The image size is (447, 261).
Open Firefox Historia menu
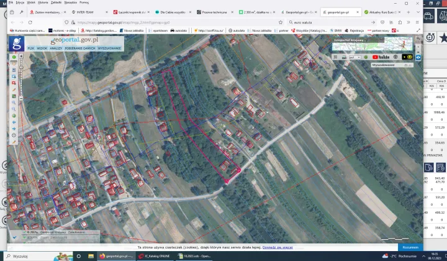(x=43, y=2)
